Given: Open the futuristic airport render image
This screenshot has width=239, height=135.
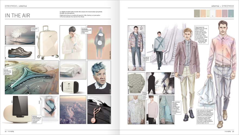Looking at the screenshot, I should pos(32,77).
